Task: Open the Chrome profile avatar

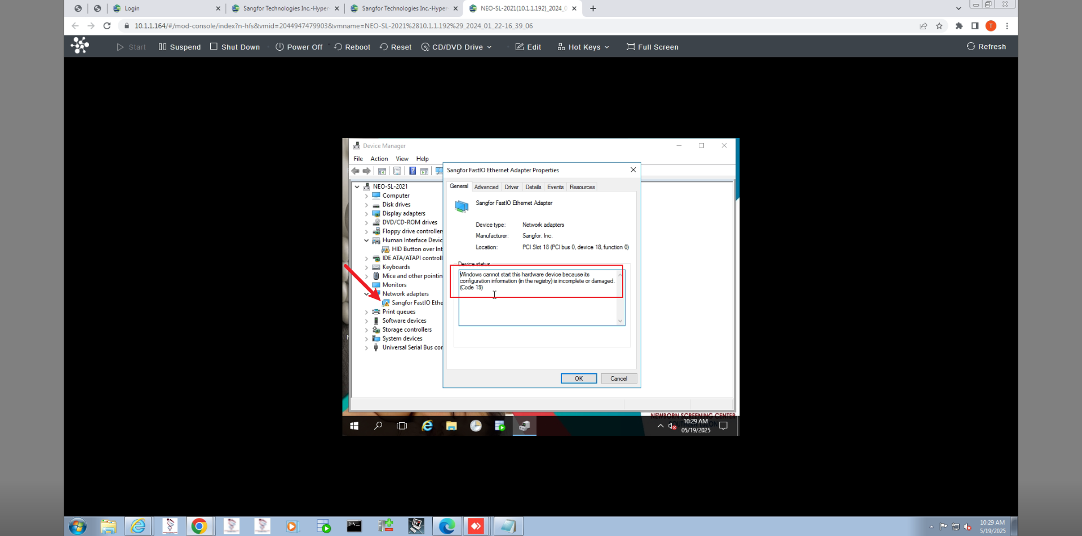Action: click(x=991, y=26)
